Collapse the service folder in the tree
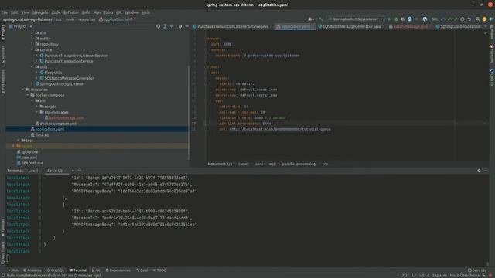 point(32,49)
